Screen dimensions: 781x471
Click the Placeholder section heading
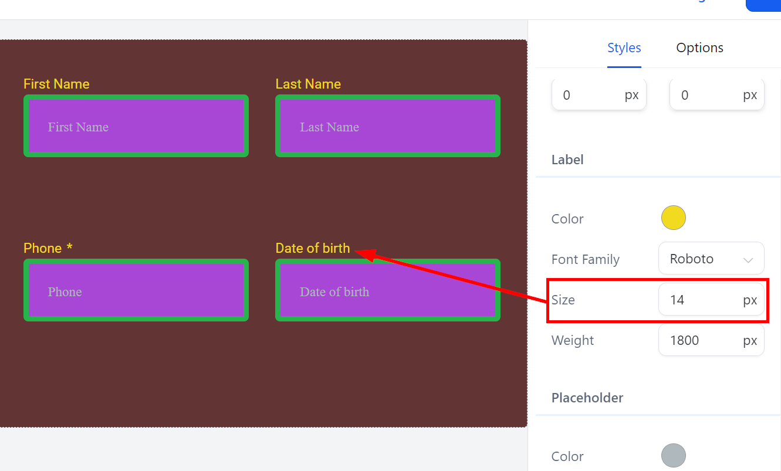tap(587, 398)
